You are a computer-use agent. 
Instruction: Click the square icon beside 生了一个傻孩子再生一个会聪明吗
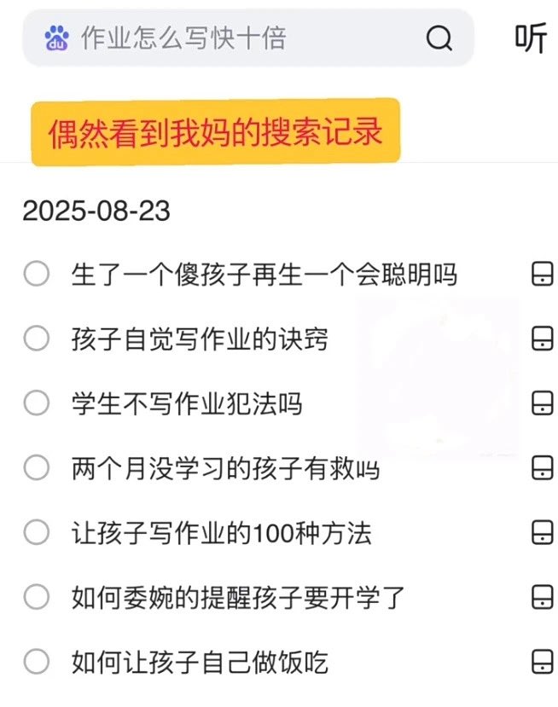coord(542,275)
